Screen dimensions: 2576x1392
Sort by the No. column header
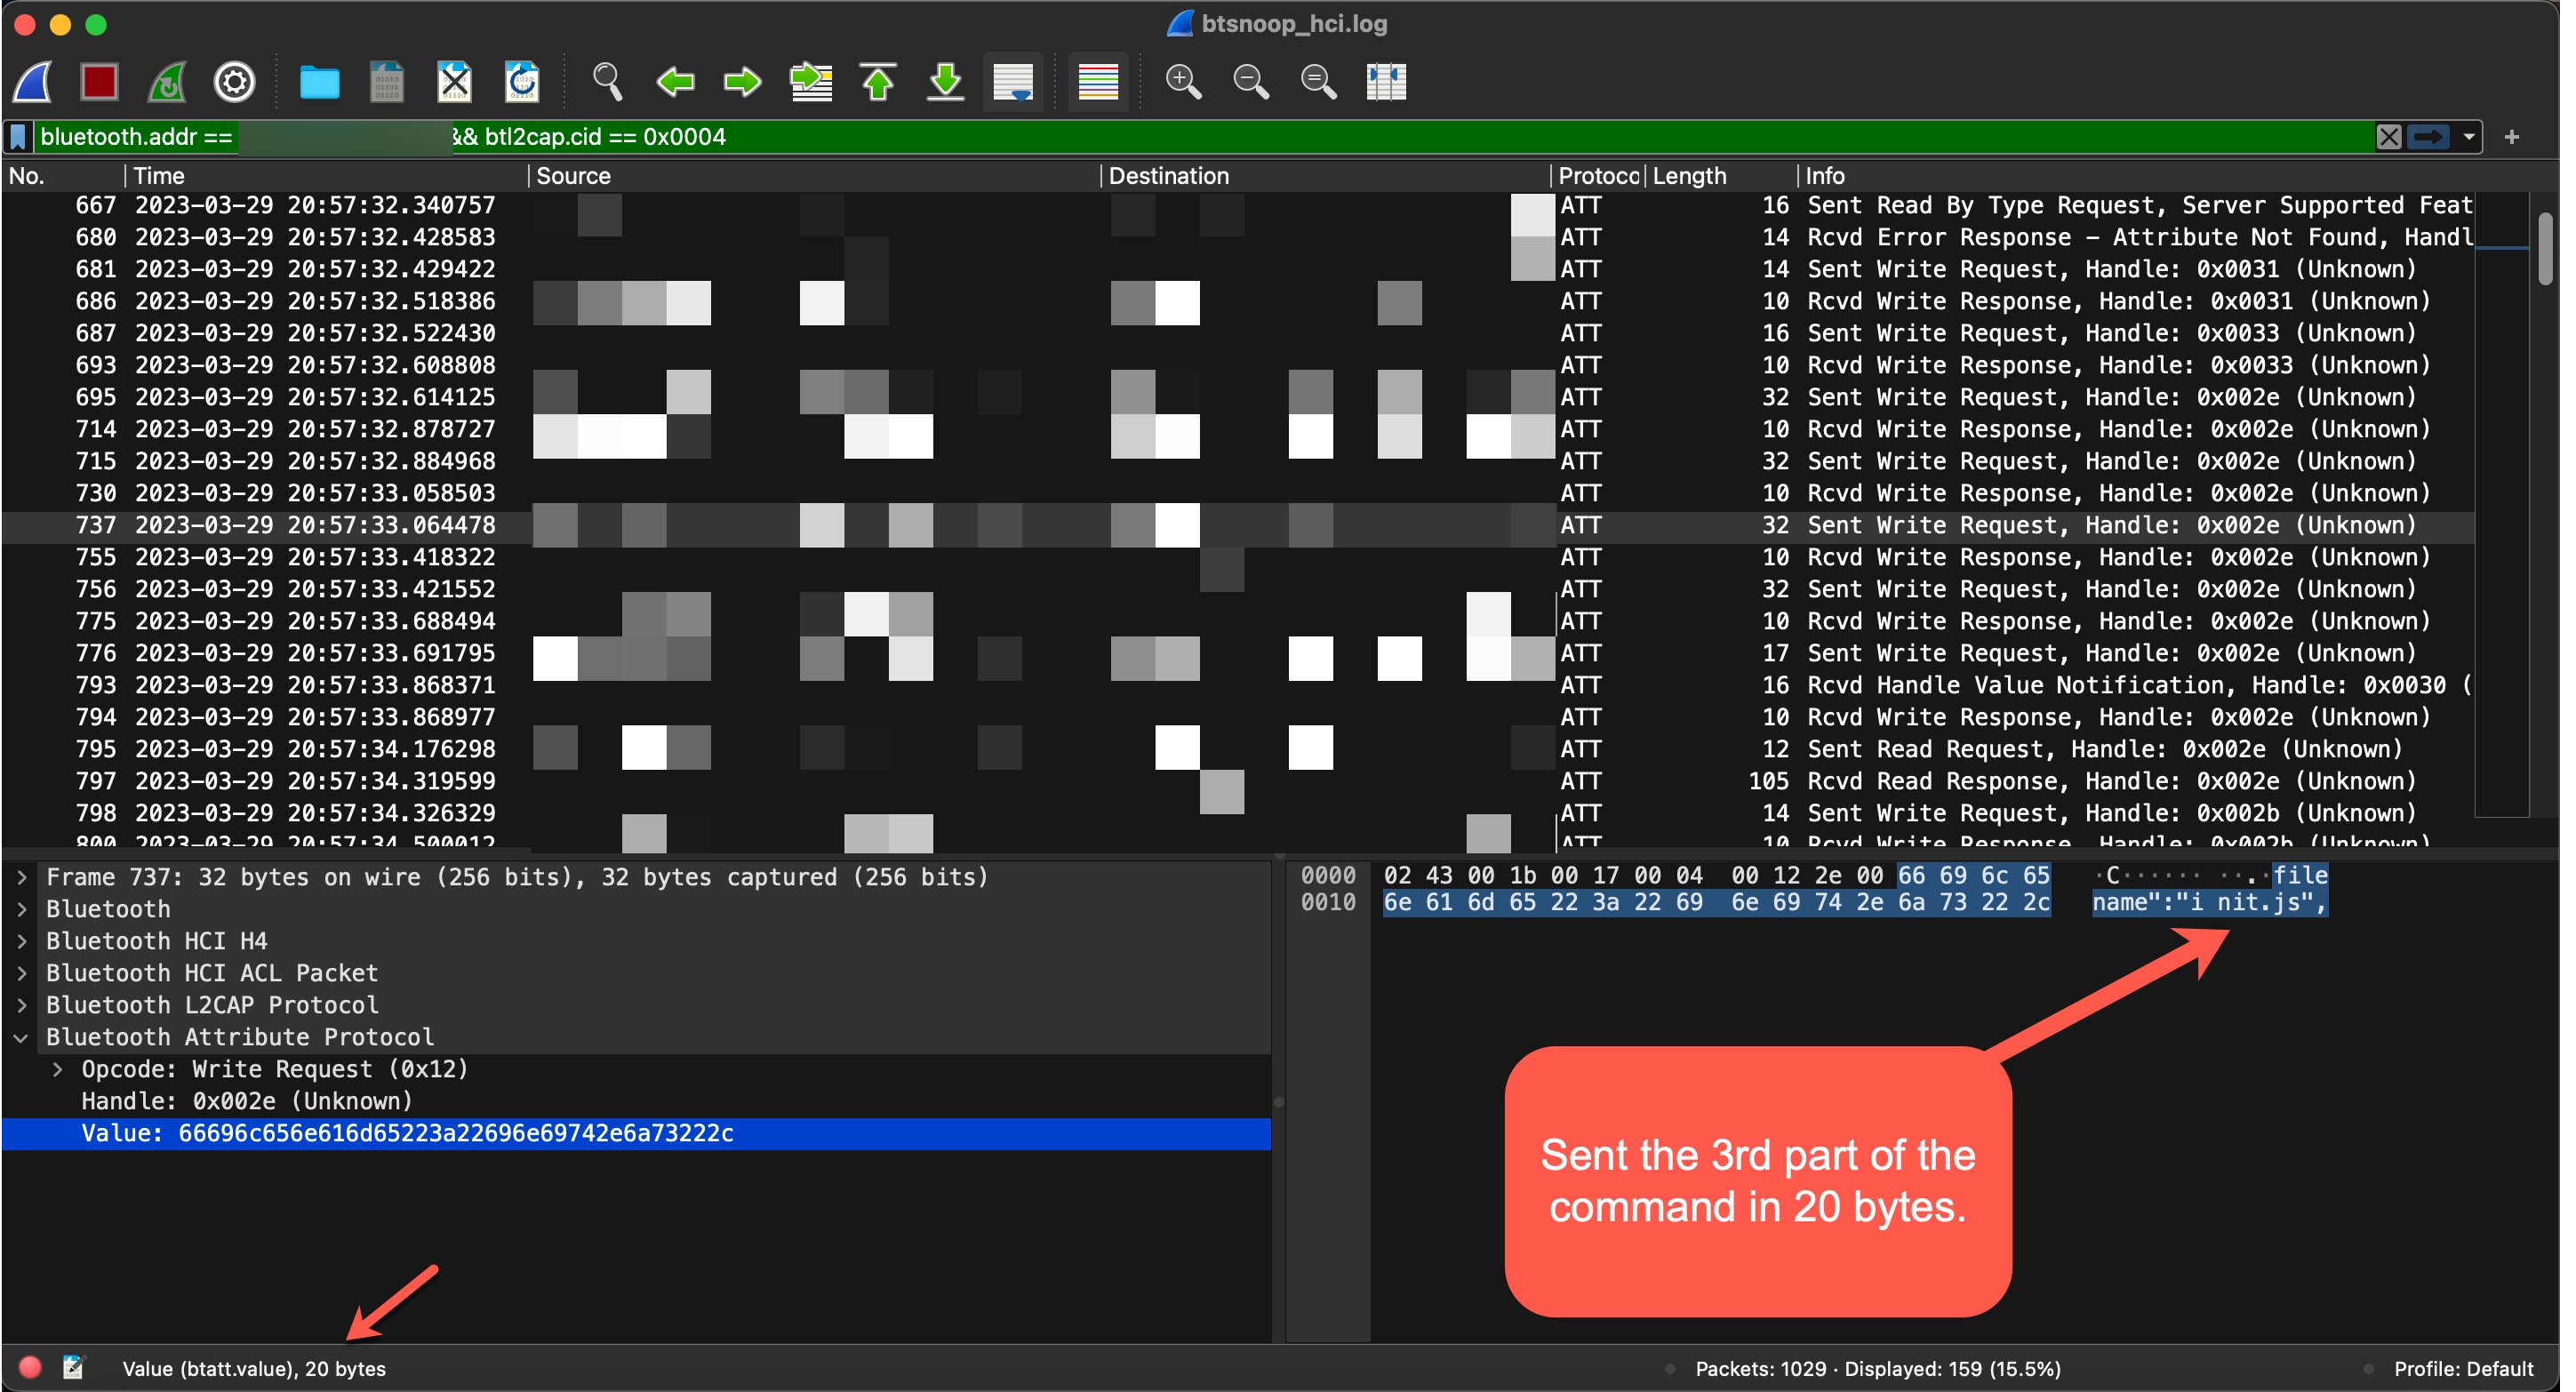pyautogui.click(x=63, y=176)
